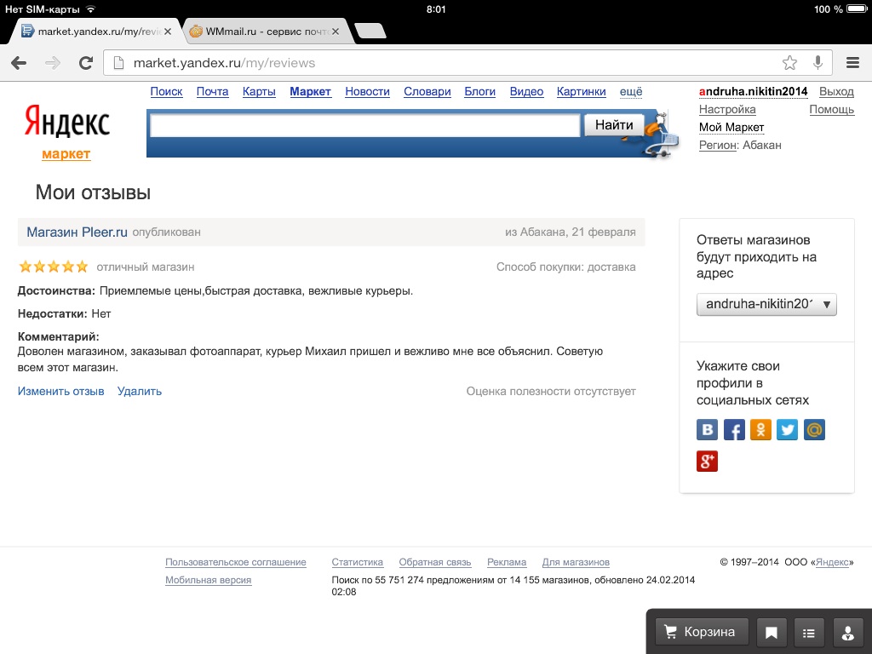
Task: Open a new browser tab
Action: pyautogui.click(x=371, y=32)
